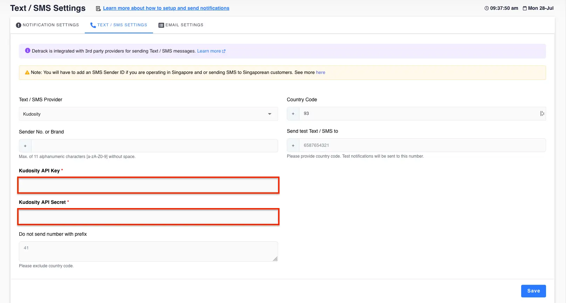Click the Kudosity API Secret input
The height and width of the screenshot is (303, 566).
click(x=148, y=217)
